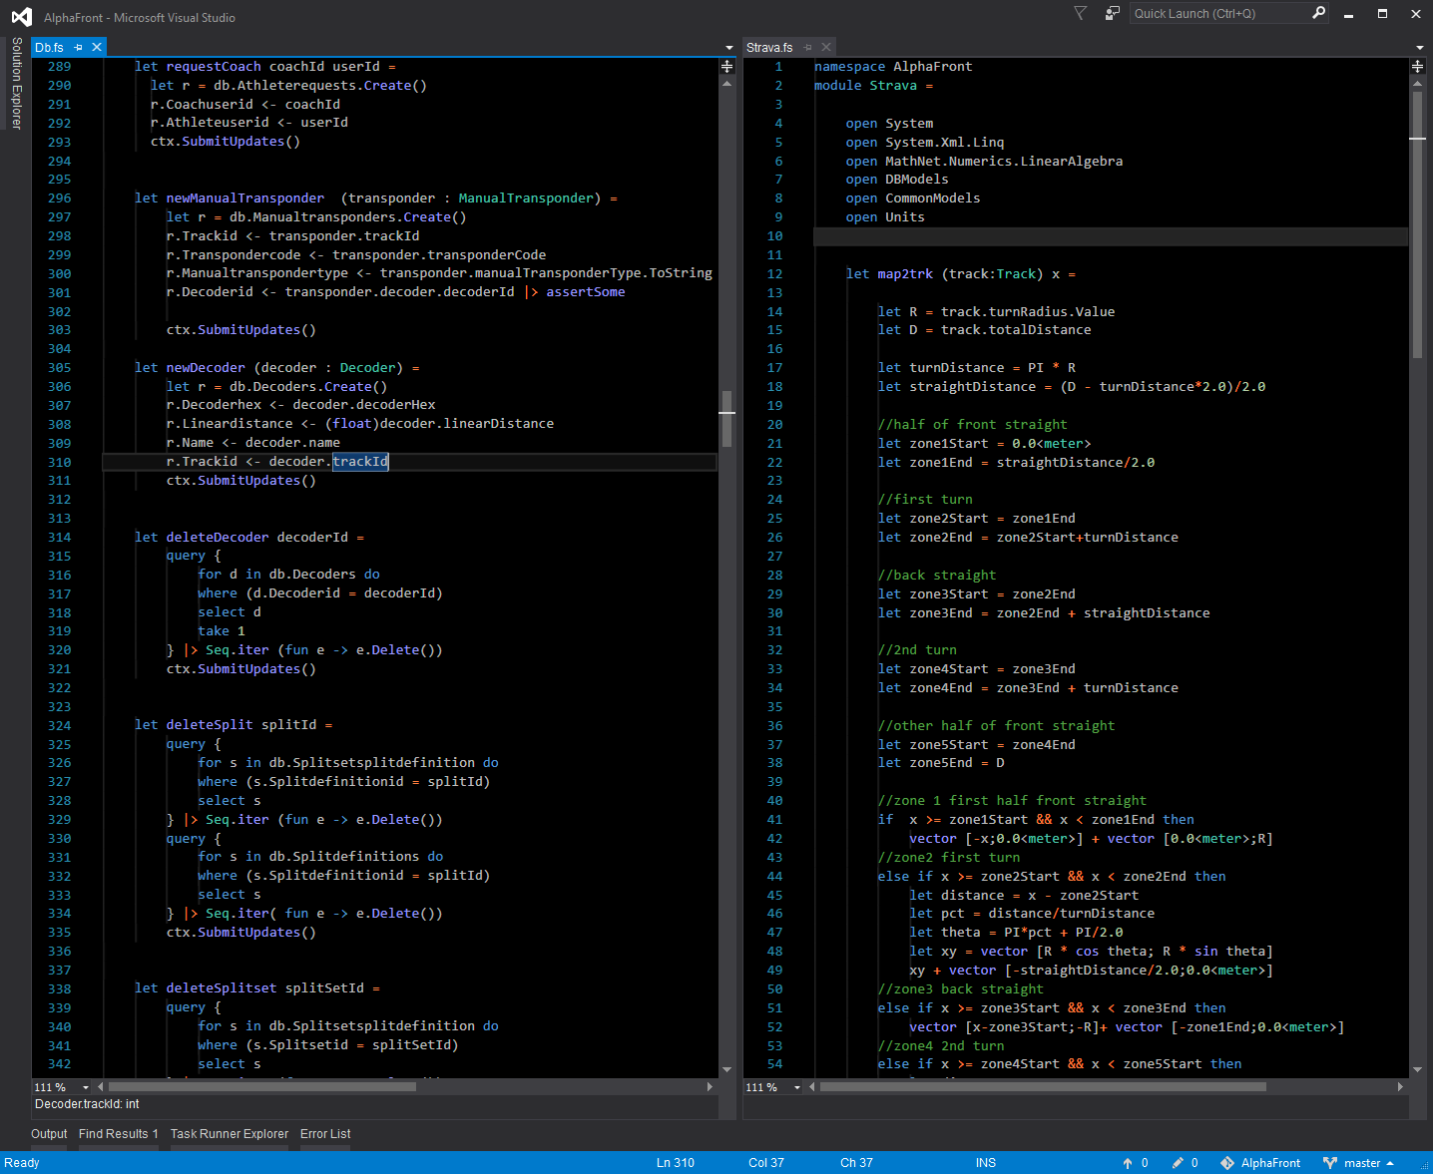Screen dimensions: 1433x1174
Task: Click the Db.fs horizontal scrollbar thumb
Action: (262, 1087)
